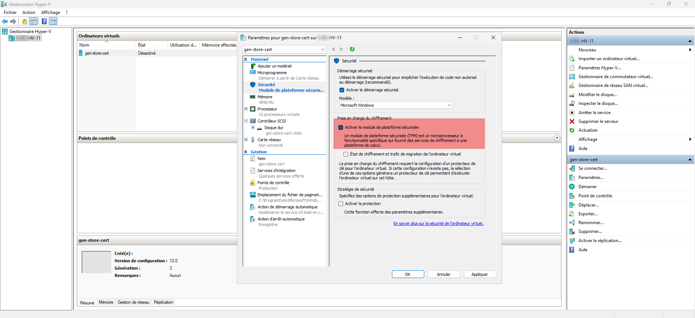
Task: Click the help icon in main toolbar
Action: coord(44,21)
